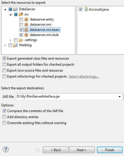124x156 pixels.
Task: Toggle Compress the contents of the JAR file
Action: coord(4,111)
